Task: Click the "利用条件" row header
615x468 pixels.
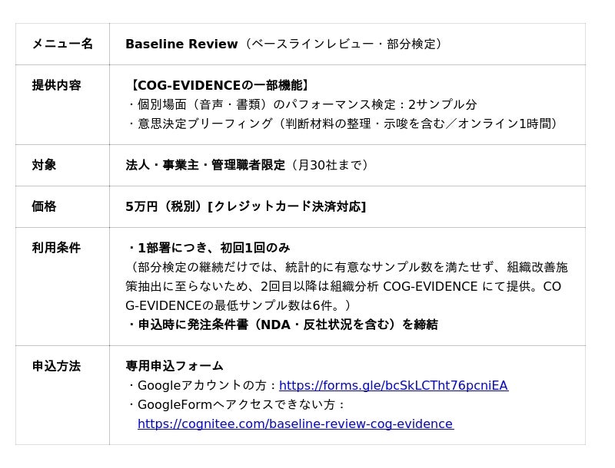Action: (56, 248)
